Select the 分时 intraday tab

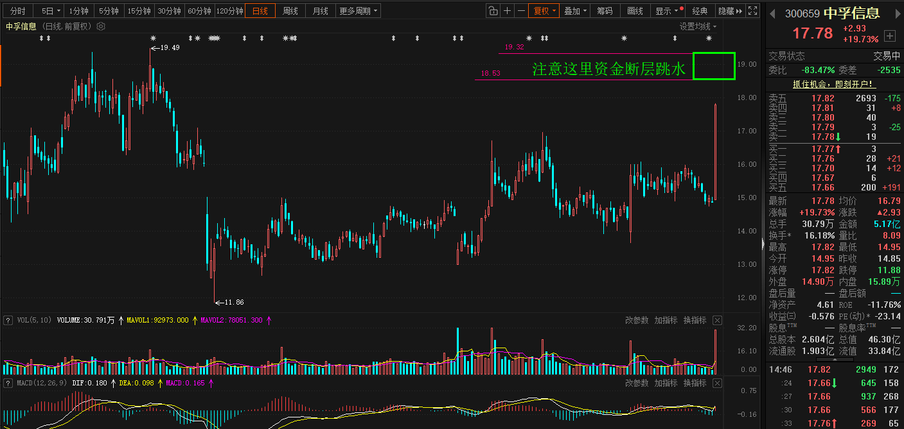point(18,11)
